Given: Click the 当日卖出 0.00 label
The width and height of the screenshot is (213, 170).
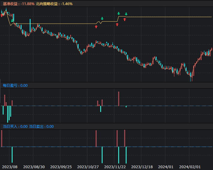Looking at the screenshot, I should (41, 127).
